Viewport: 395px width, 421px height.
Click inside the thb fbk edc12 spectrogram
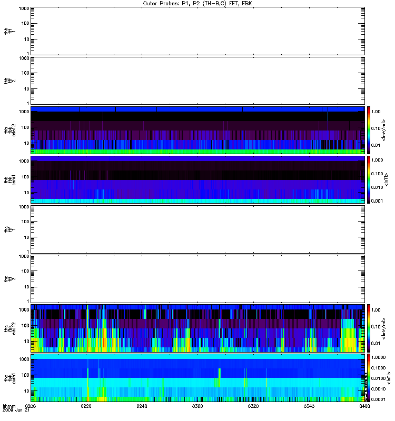click(x=198, y=129)
